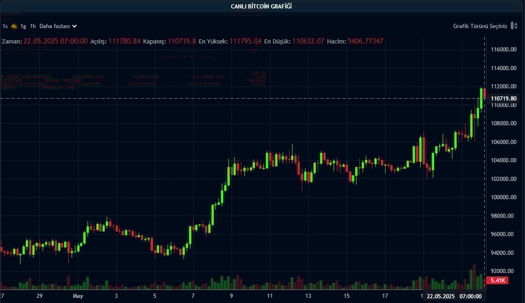
Task: Click date 3 on the time axis
Action: [116, 296]
